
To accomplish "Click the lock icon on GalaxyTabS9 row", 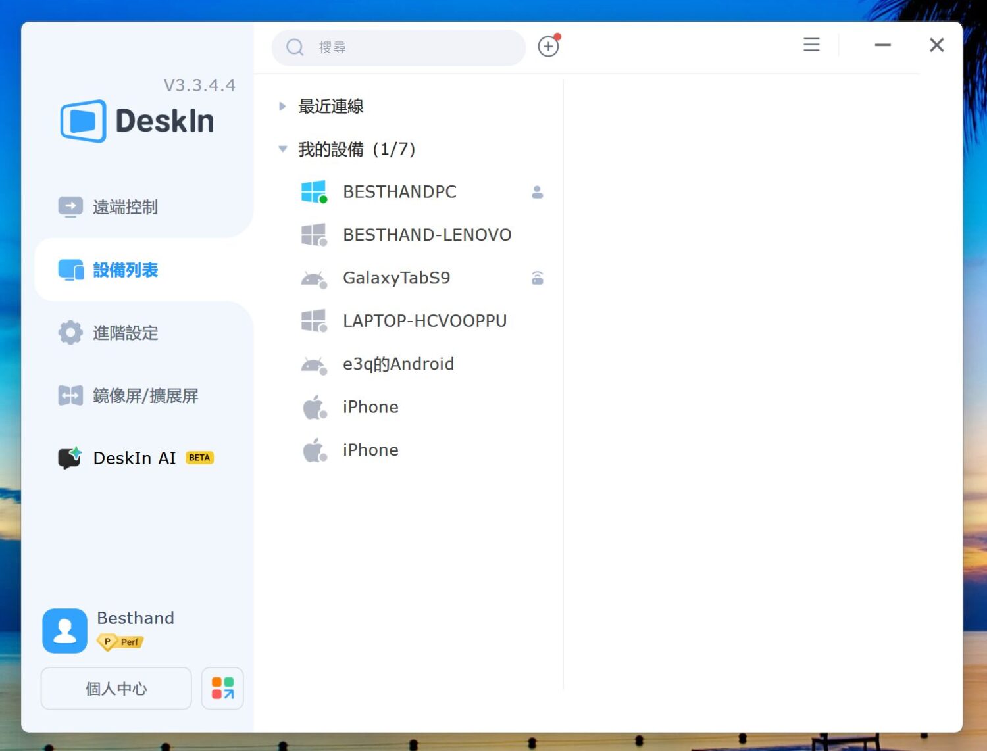I will point(537,278).
